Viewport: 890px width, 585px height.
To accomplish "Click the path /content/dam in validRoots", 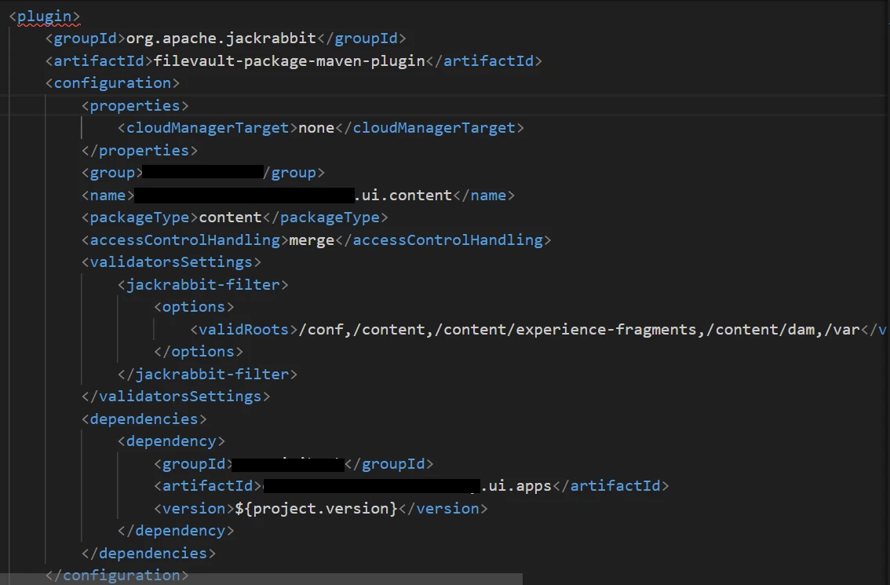I will pos(761,330).
